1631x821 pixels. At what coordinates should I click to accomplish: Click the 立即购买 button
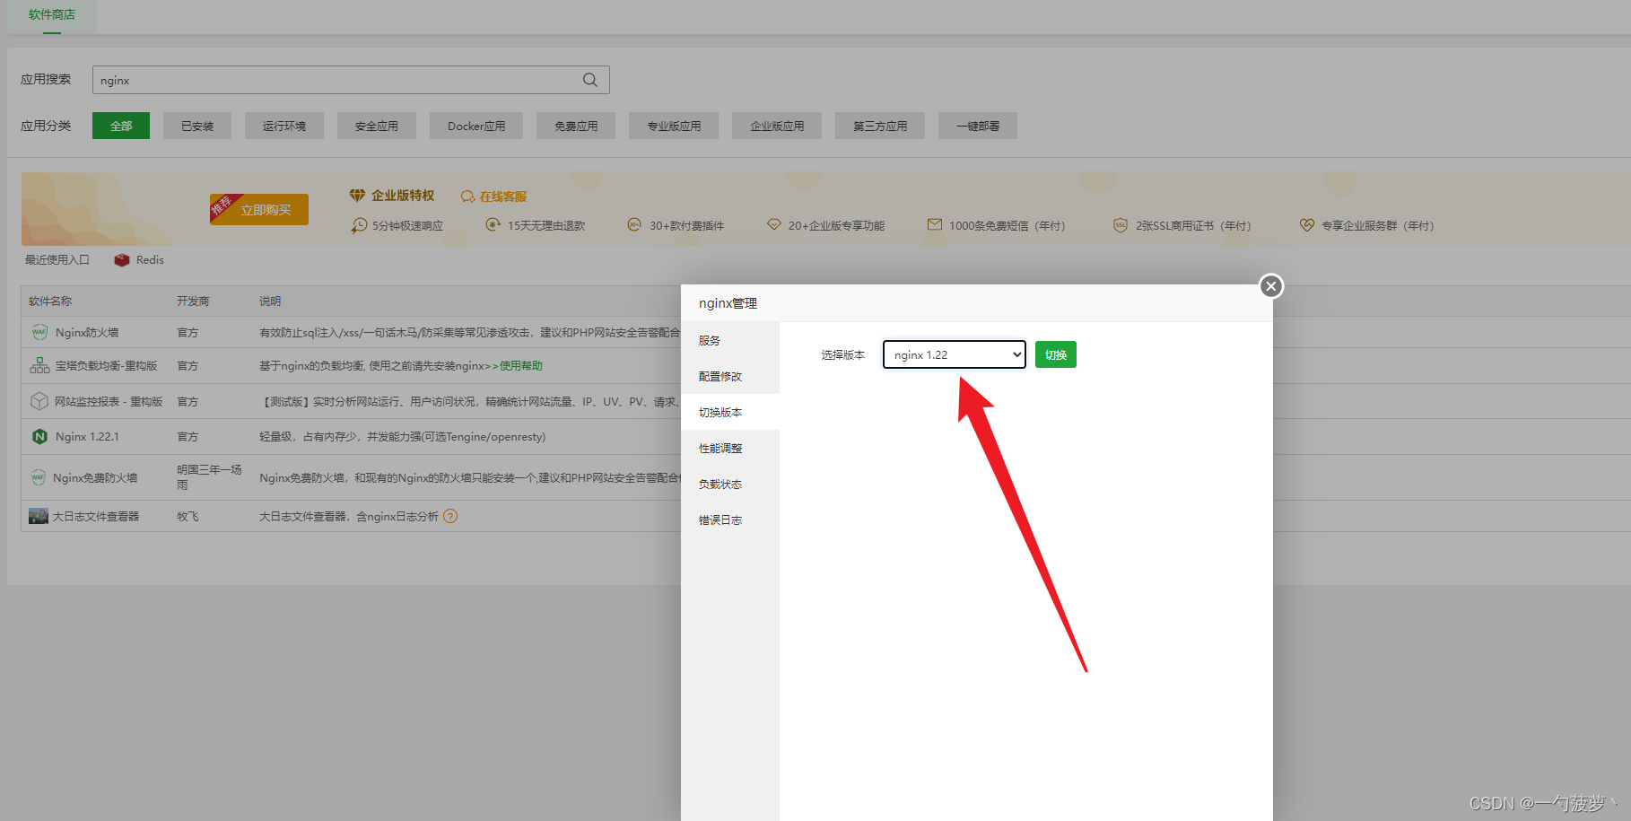tap(259, 209)
